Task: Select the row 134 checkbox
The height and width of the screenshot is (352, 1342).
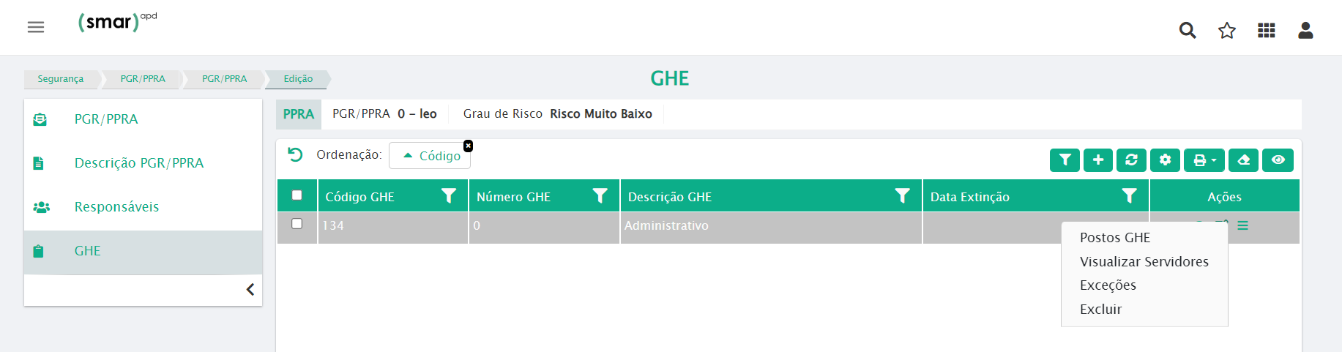Action: pyautogui.click(x=297, y=224)
